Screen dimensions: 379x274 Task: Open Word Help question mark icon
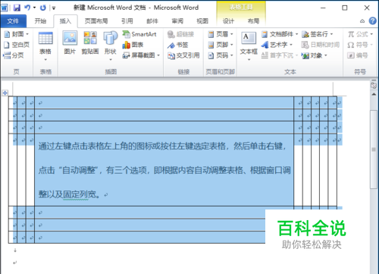372,20
